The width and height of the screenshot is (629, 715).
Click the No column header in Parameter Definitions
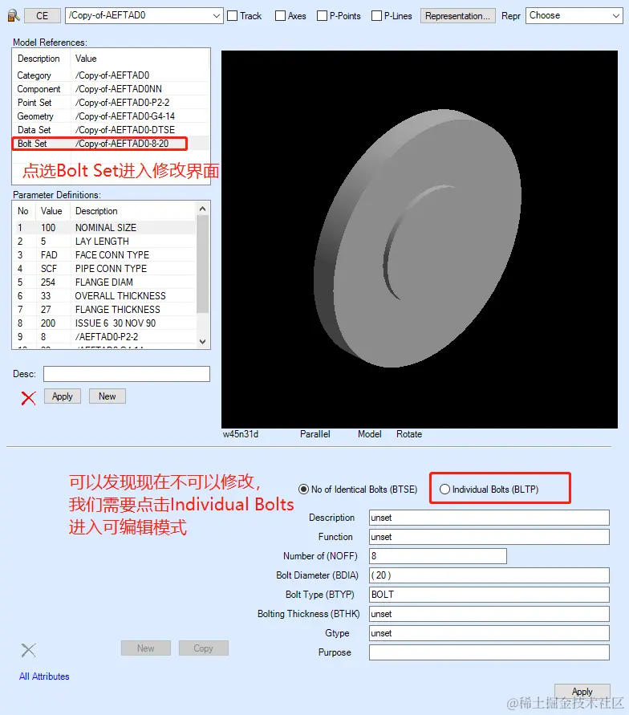click(22, 211)
